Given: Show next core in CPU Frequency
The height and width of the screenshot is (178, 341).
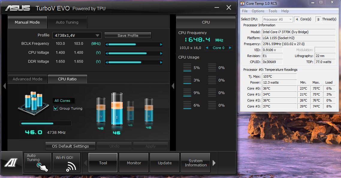Looking at the screenshot, I should (230, 48).
